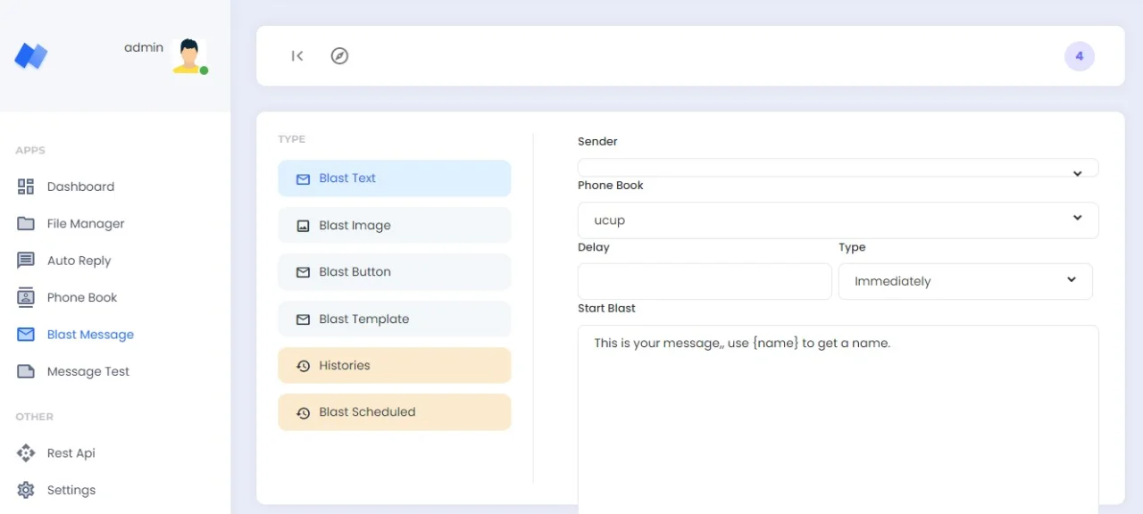The height and width of the screenshot is (514, 1143).
Task: Click the Sender dropdown chevron
Action: coord(1078,173)
